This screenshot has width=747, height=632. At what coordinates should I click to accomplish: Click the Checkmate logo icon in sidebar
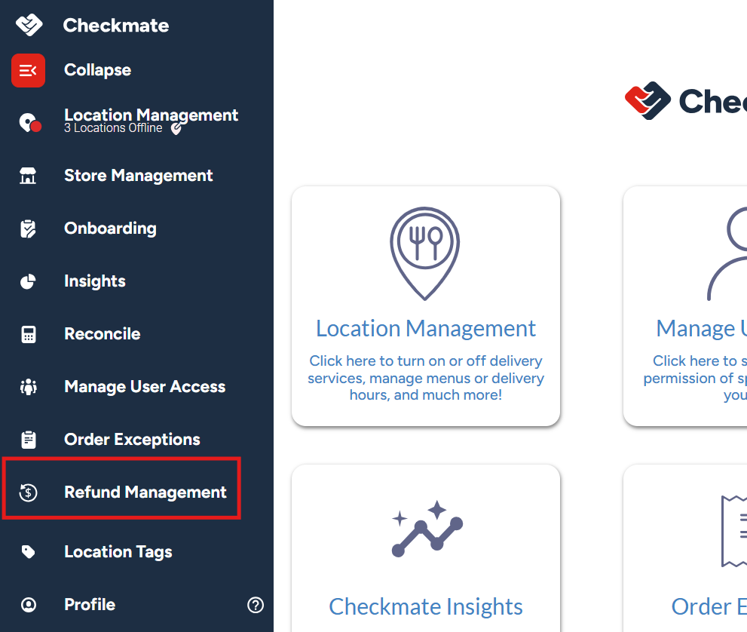click(29, 25)
